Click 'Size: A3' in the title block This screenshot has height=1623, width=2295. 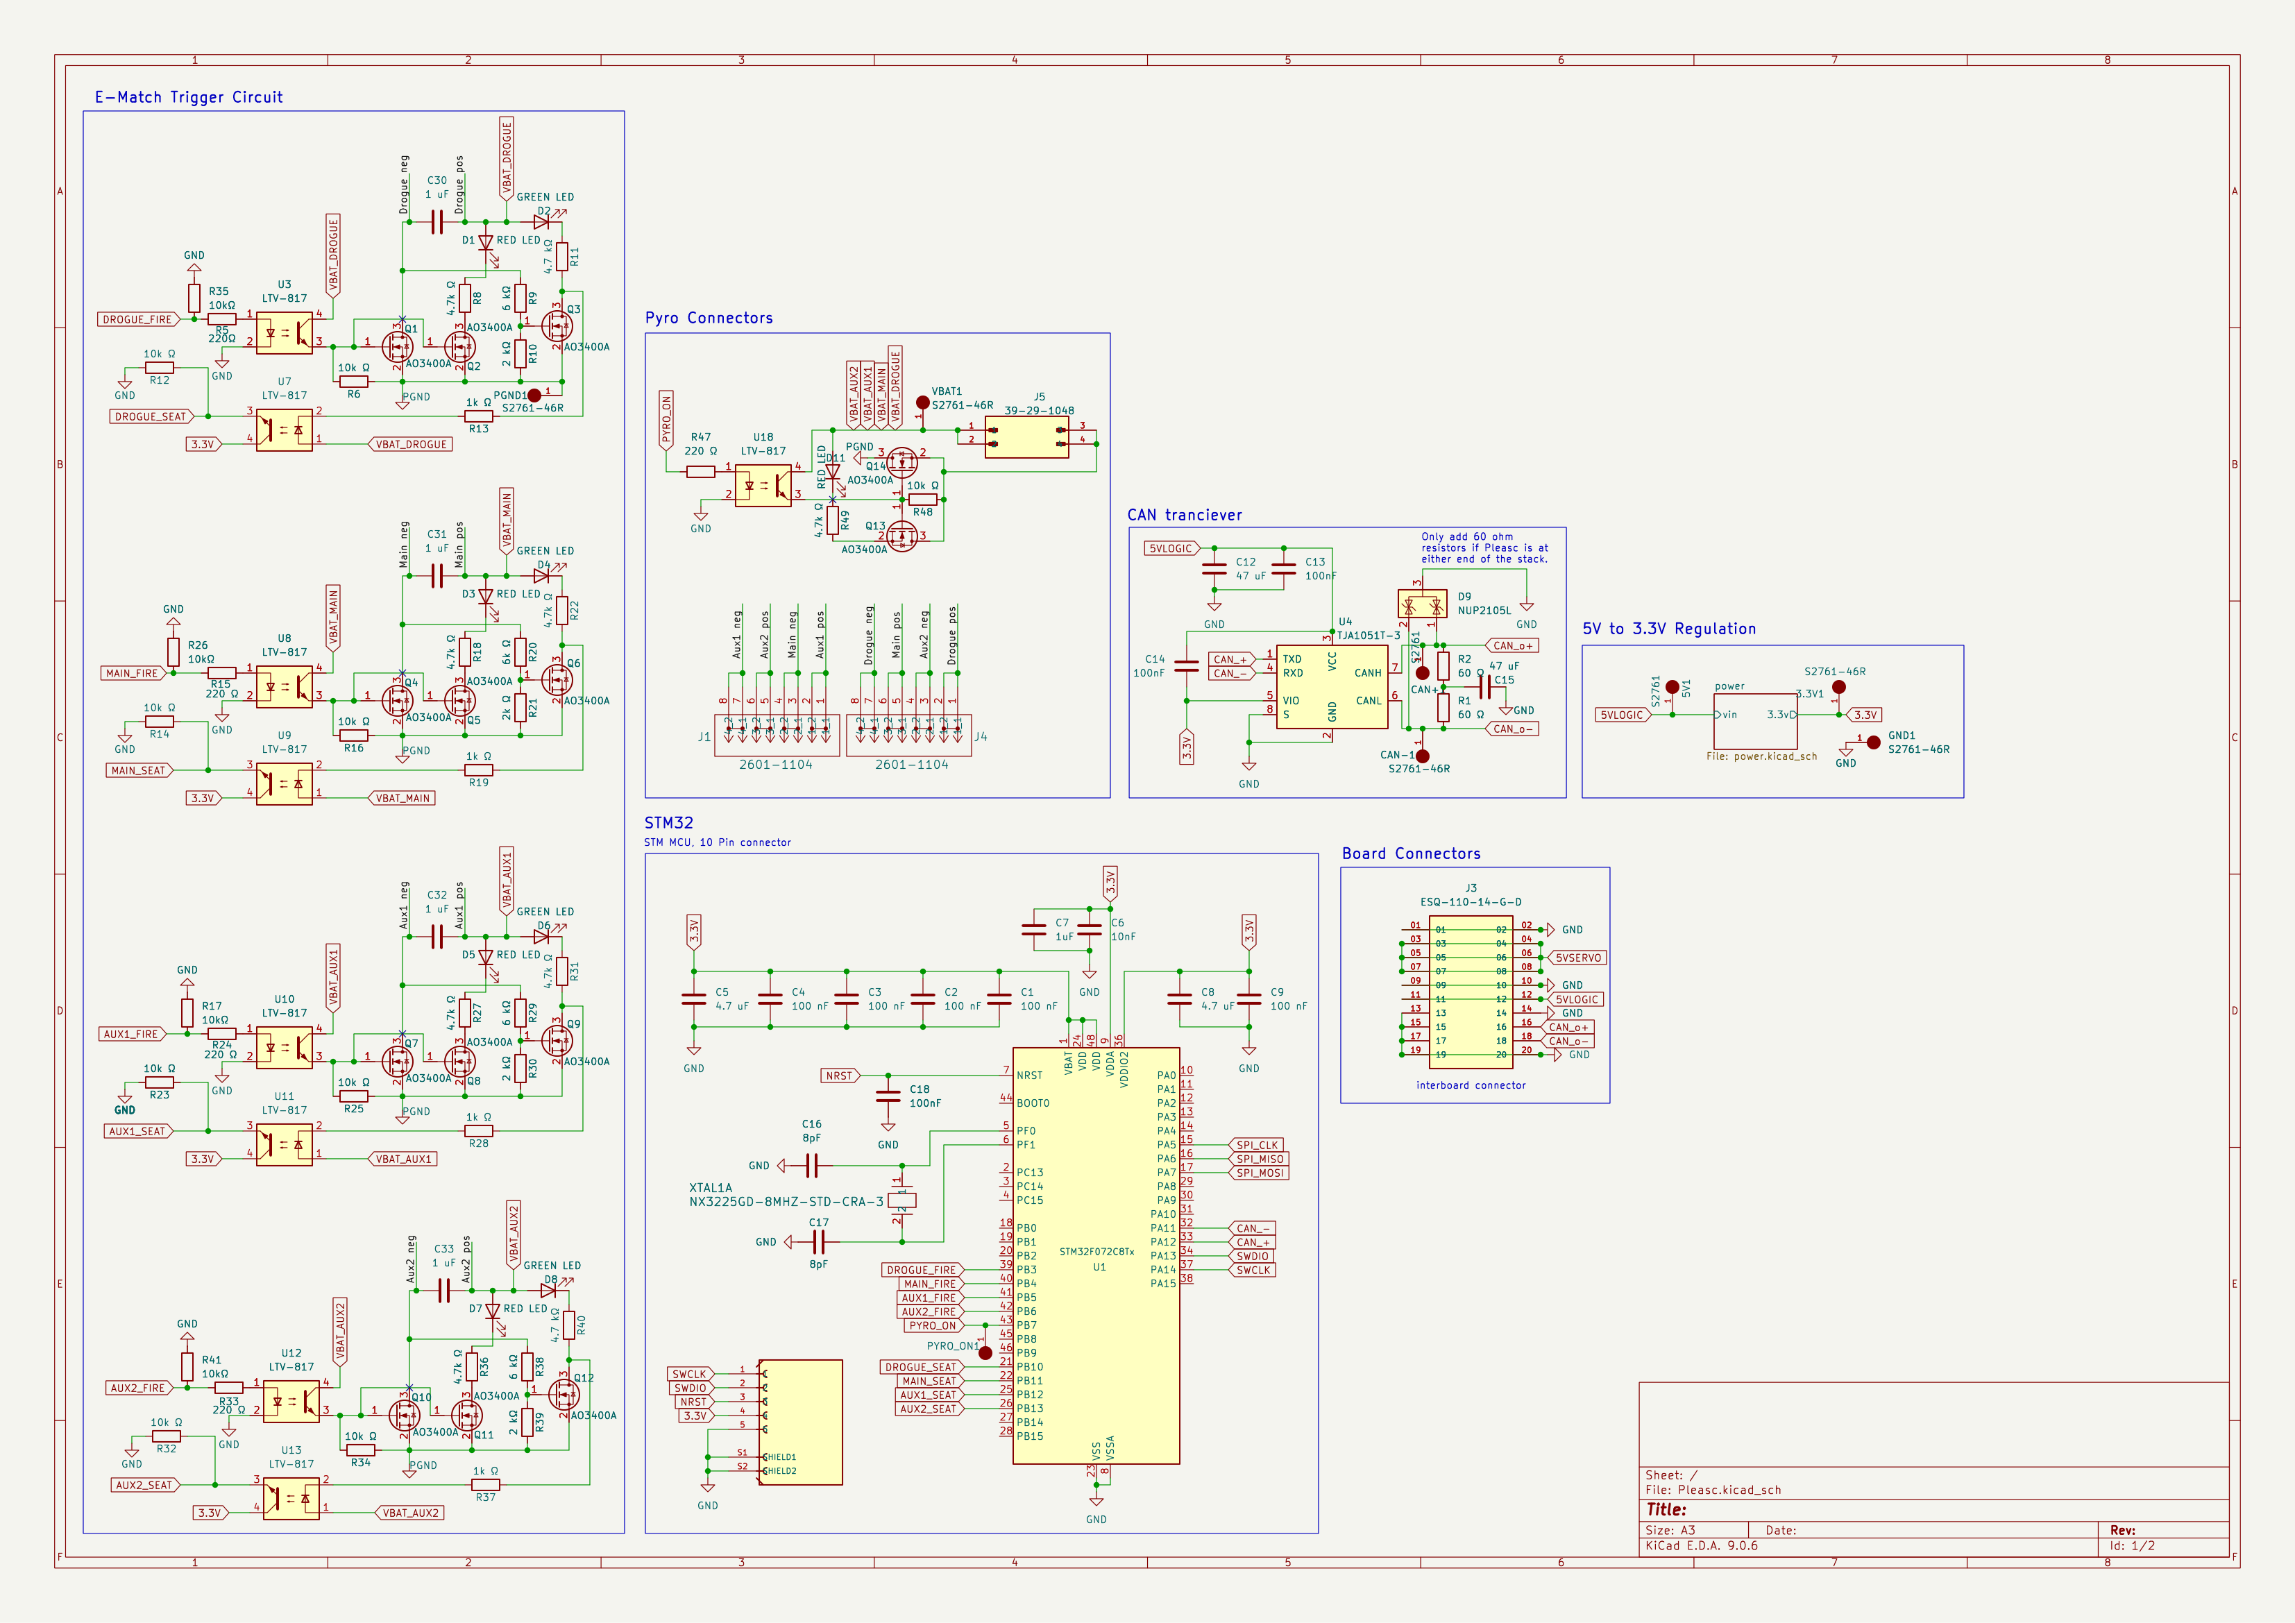coord(1670,1530)
